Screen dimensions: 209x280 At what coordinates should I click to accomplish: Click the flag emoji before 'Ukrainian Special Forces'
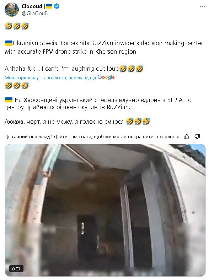tap(9, 43)
